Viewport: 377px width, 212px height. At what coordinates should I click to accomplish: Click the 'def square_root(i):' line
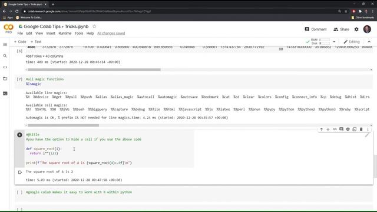44,149
